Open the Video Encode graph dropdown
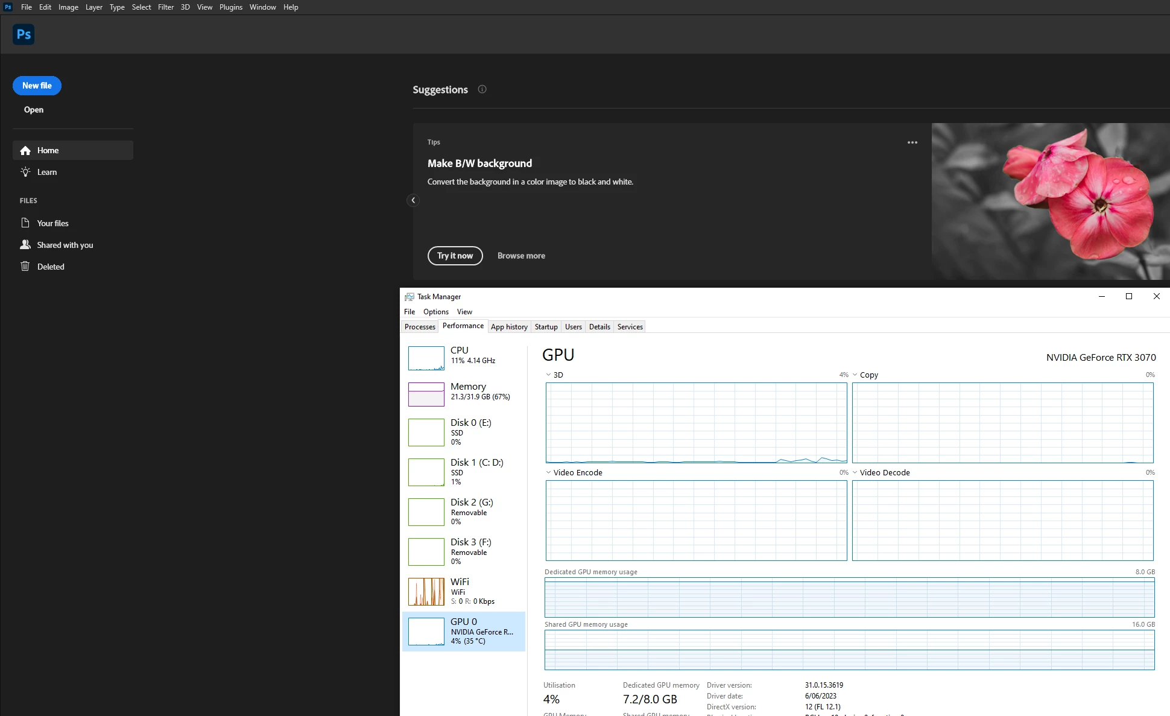The width and height of the screenshot is (1170, 716). (548, 472)
